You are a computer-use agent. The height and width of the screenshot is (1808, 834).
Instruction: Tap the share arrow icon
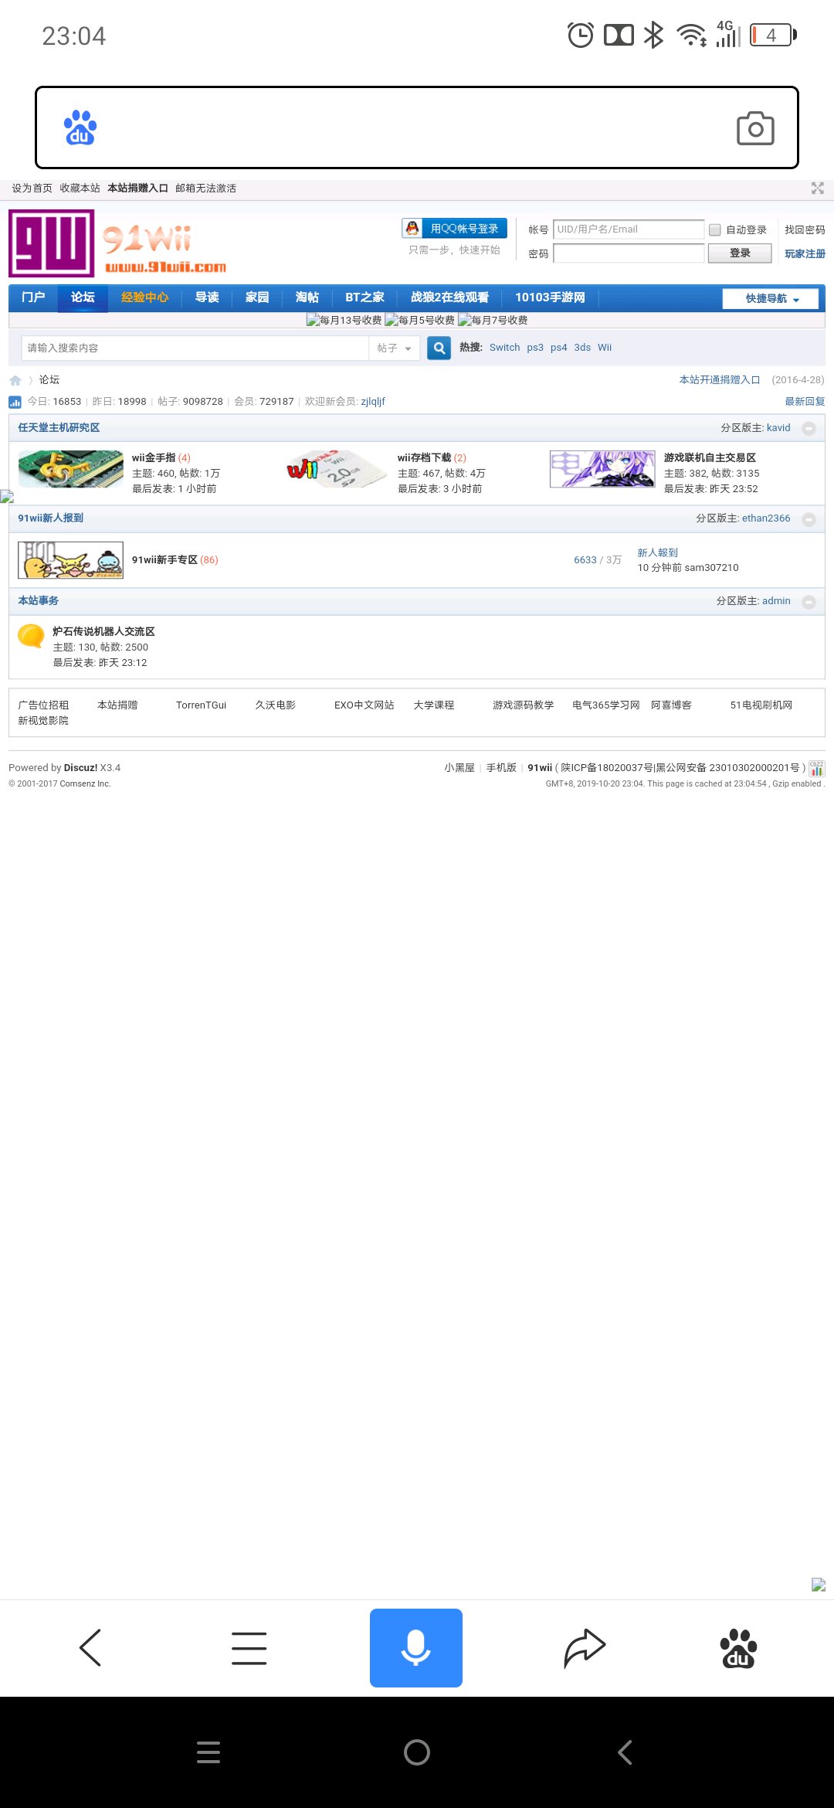coord(585,1647)
